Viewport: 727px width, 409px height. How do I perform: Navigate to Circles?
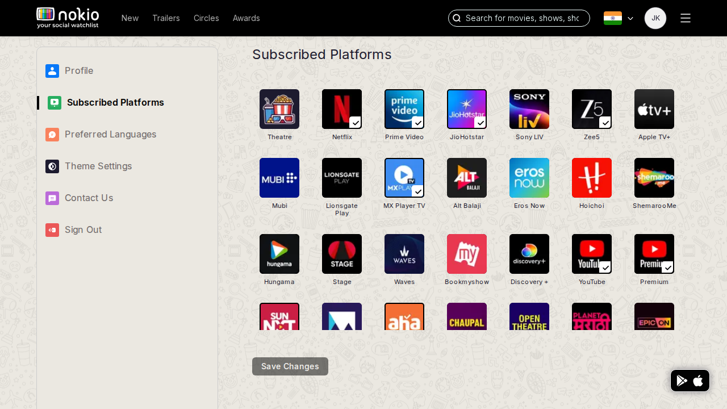(x=206, y=18)
